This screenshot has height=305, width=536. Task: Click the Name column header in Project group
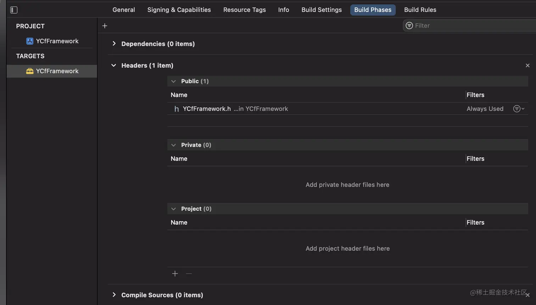[x=179, y=223]
